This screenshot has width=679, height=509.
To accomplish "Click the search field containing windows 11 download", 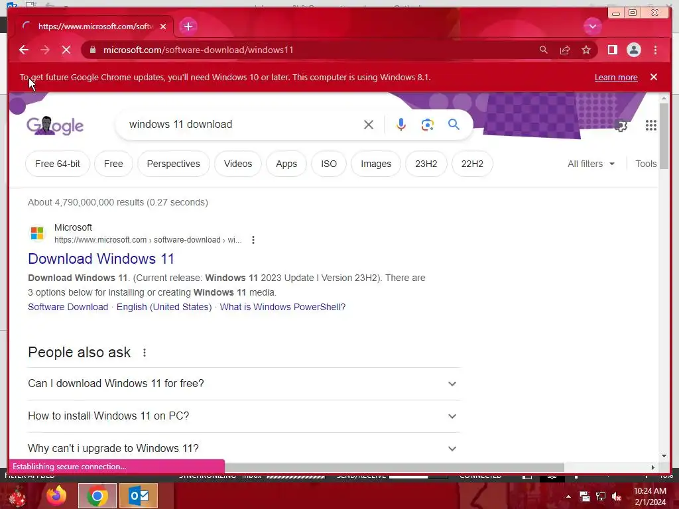I will (x=243, y=125).
